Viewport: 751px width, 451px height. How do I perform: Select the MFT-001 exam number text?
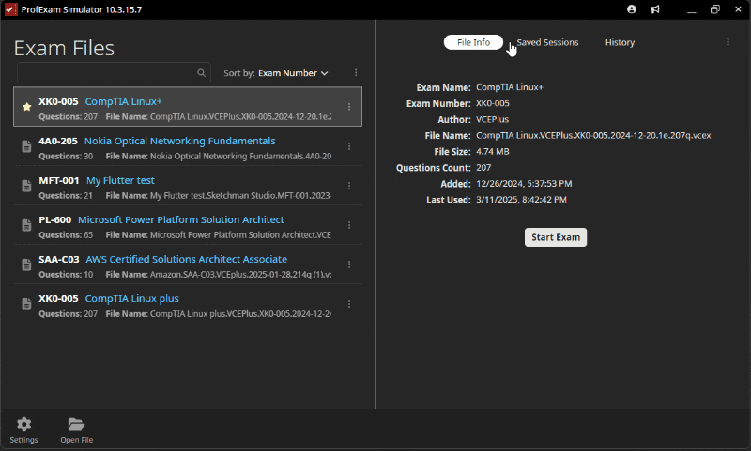coord(59,180)
